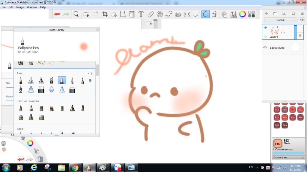Click the Background layer color circle
The width and height of the screenshot is (307, 172).
click(x=295, y=47)
